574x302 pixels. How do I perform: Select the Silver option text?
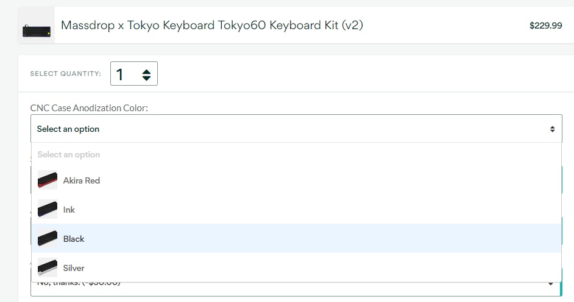(74, 268)
